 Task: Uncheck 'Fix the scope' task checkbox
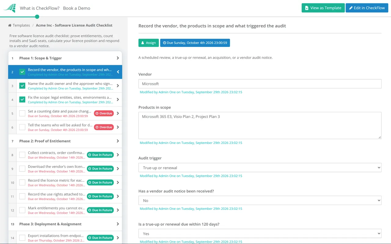[22, 99]
